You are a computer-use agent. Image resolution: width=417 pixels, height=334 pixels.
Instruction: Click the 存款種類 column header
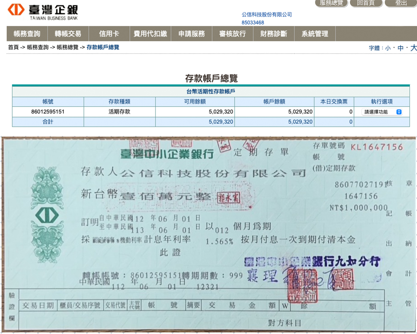point(119,101)
